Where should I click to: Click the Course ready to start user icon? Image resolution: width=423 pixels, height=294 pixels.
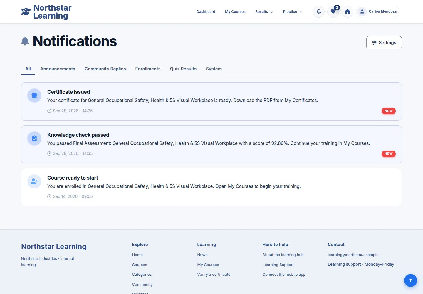click(x=34, y=181)
